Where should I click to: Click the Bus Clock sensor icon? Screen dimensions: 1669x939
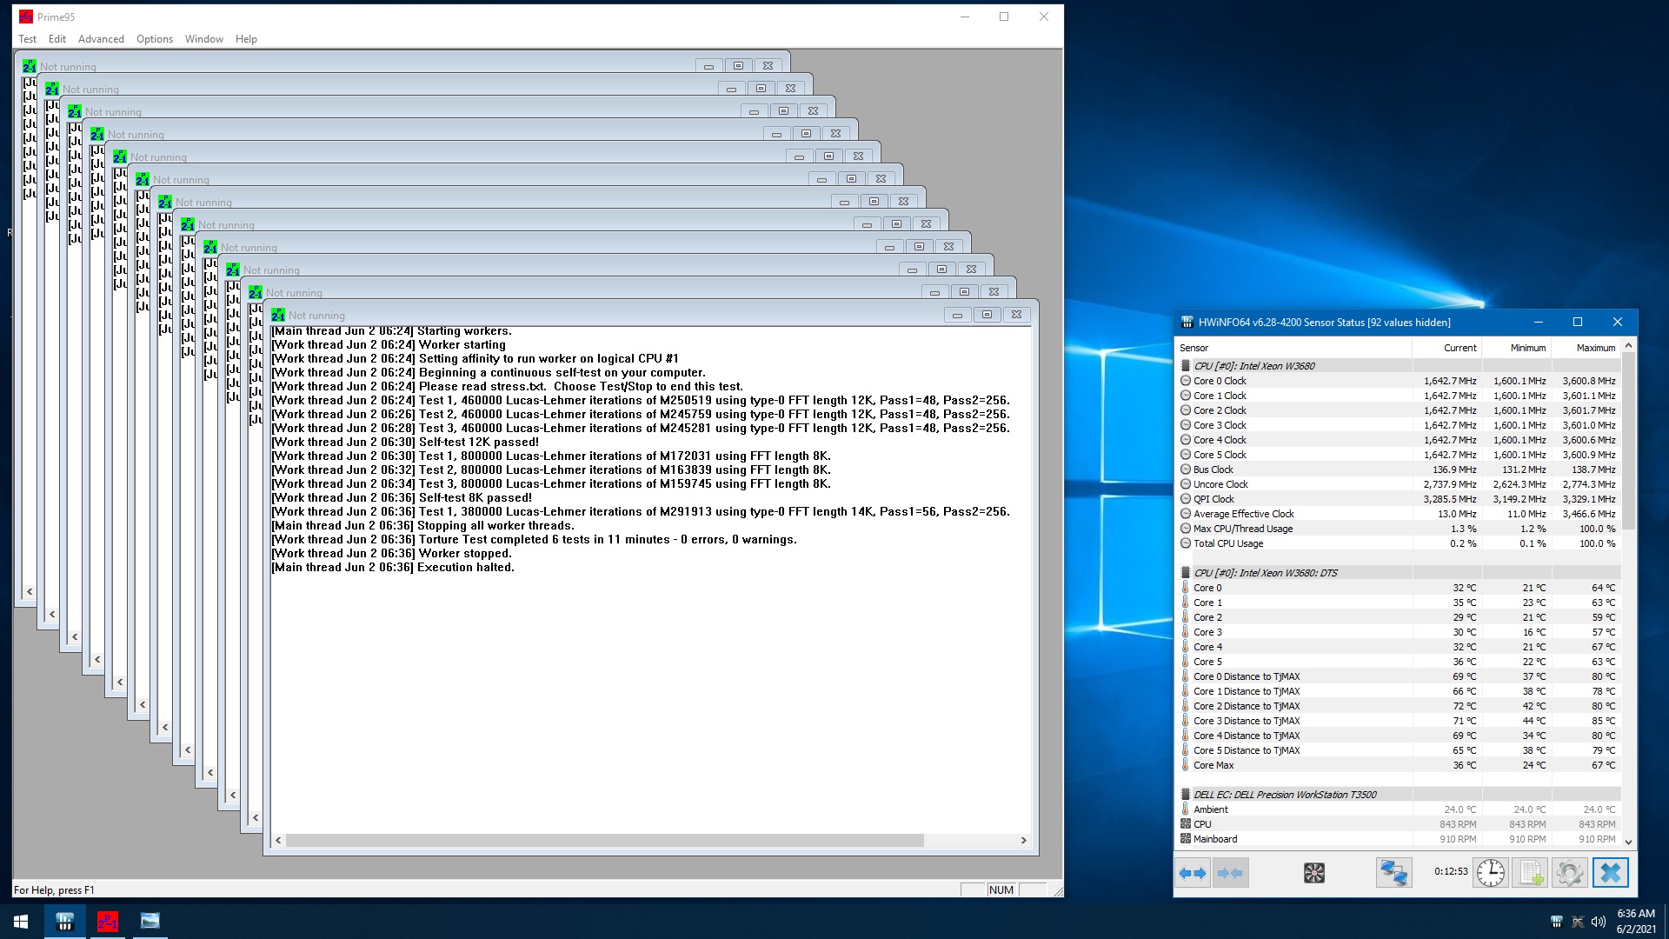coord(1186,469)
